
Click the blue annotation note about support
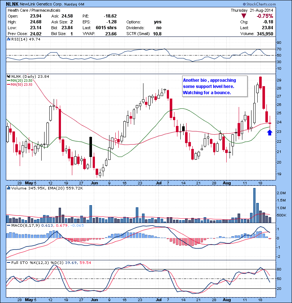pyautogui.click(x=215, y=87)
